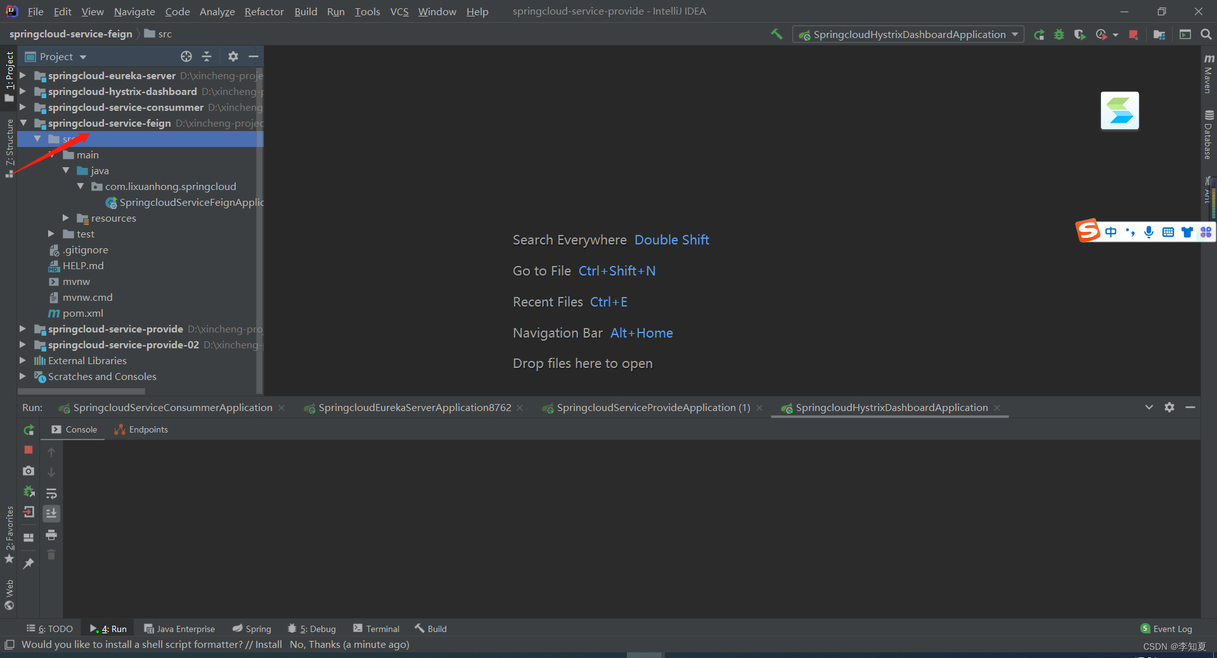This screenshot has height=658, width=1217.
Task: Open the Java Enterprise tool window
Action: [179, 629]
